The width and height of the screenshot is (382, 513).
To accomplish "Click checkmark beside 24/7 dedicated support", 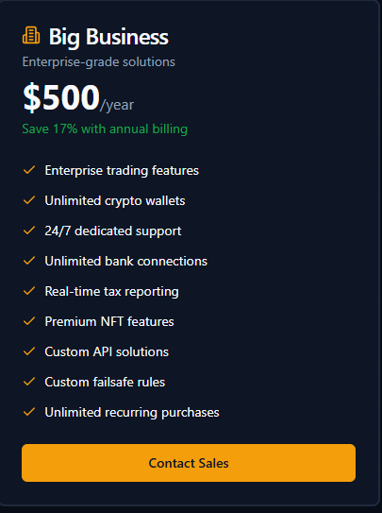I will [29, 231].
